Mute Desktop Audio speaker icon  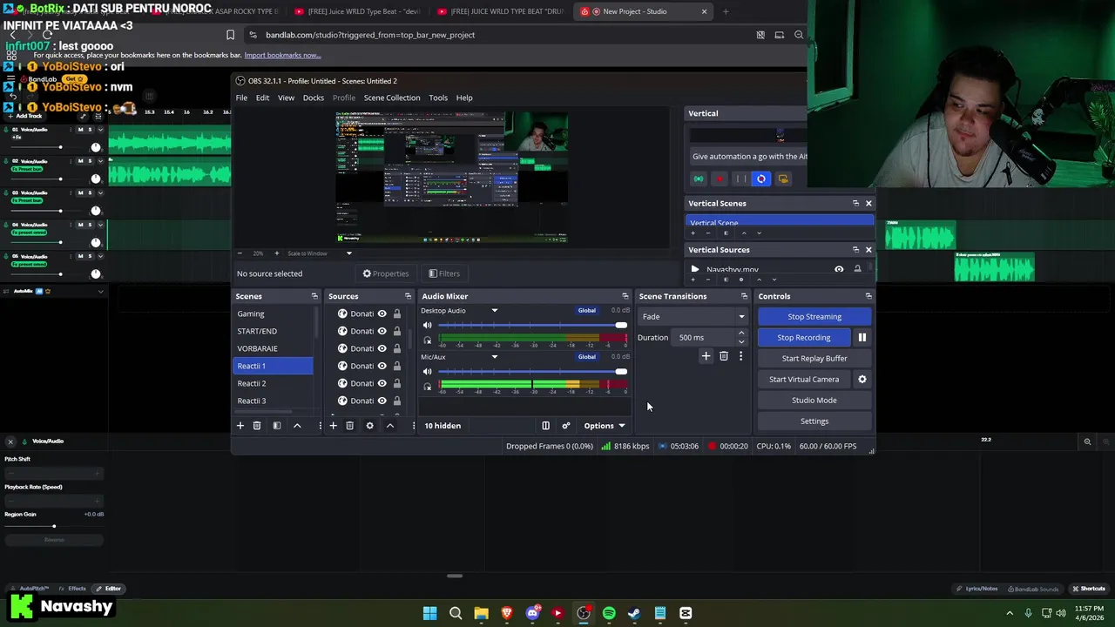(427, 325)
